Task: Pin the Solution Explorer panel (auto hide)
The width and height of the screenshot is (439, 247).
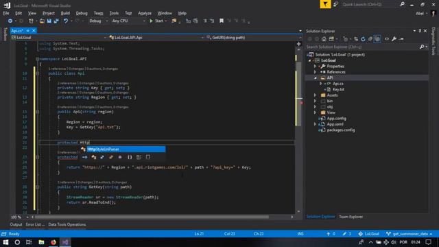Action: point(420,31)
